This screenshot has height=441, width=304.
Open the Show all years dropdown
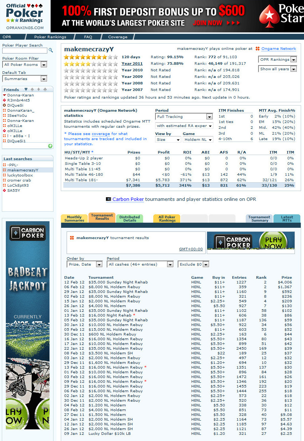click(x=278, y=69)
